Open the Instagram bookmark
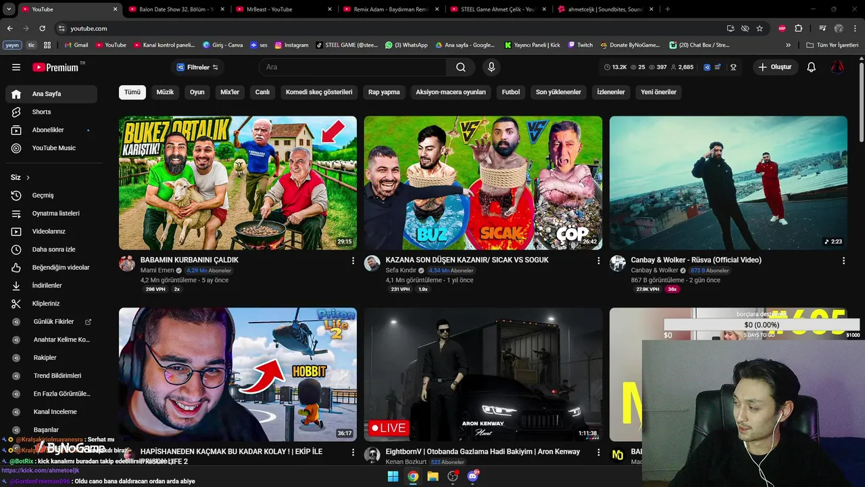Image resolution: width=865 pixels, height=487 pixels. pos(291,45)
